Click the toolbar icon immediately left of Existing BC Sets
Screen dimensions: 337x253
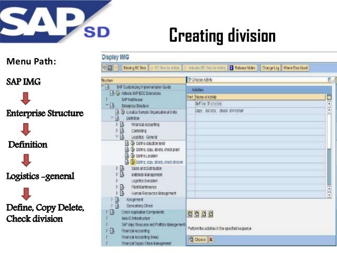point(116,68)
